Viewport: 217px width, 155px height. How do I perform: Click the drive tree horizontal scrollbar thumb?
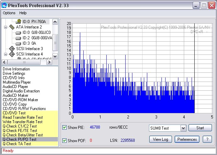(24, 62)
